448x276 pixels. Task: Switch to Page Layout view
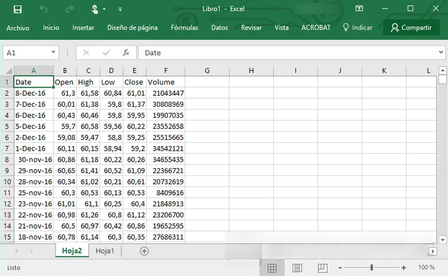click(x=297, y=268)
